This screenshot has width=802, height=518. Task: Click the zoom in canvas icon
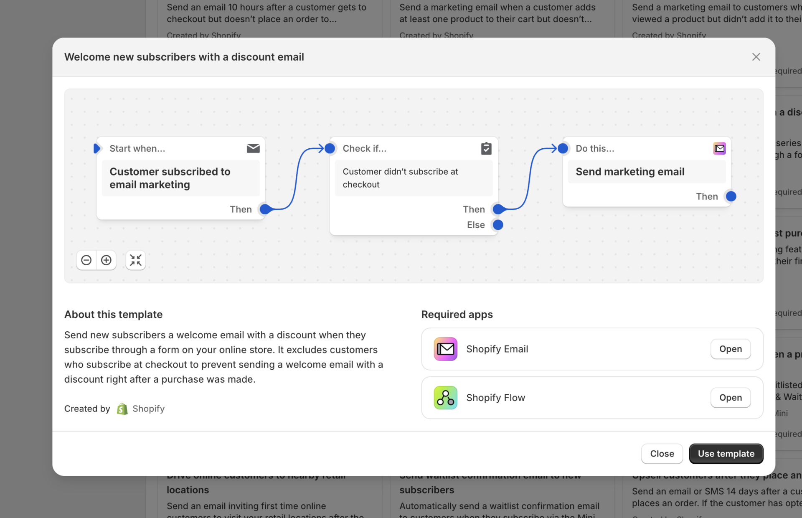click(x=106, y=260)
